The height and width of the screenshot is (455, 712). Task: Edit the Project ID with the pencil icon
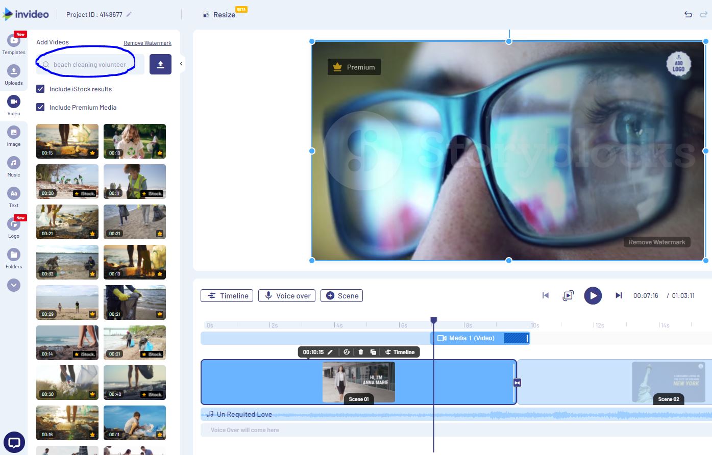[129, 14]
